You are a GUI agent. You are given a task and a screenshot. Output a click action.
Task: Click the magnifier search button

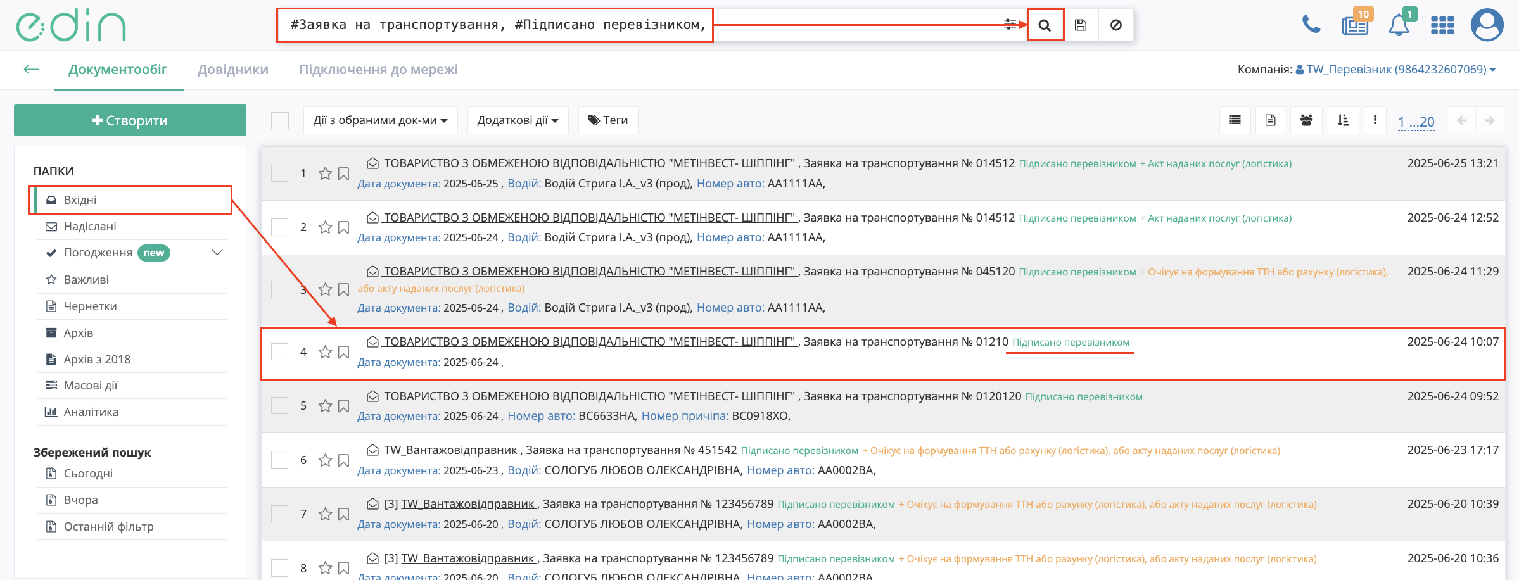click(1045, 25)
